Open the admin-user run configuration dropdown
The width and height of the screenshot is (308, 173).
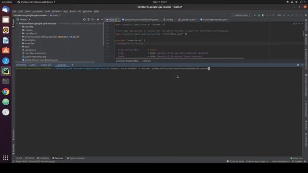(242, 15)
